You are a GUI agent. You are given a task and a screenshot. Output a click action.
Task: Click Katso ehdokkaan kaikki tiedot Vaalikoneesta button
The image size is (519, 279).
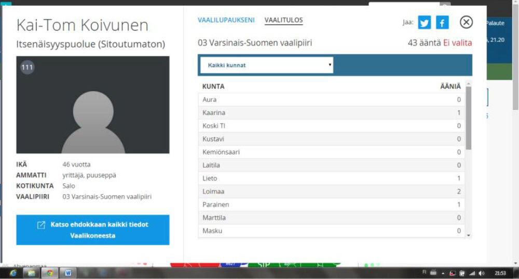click(93, 230)
